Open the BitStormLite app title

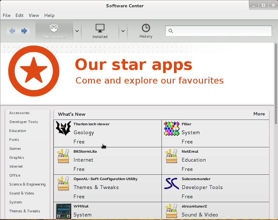pos(85,152)
